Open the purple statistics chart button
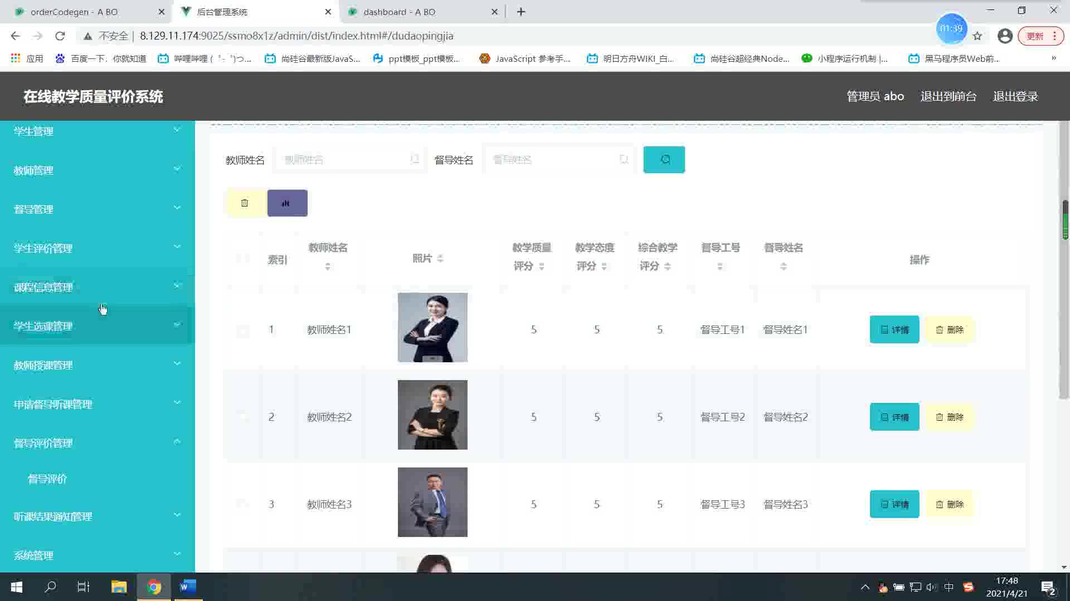Image resolution: width=1070 pixels, height=601 pixels. 287,203
